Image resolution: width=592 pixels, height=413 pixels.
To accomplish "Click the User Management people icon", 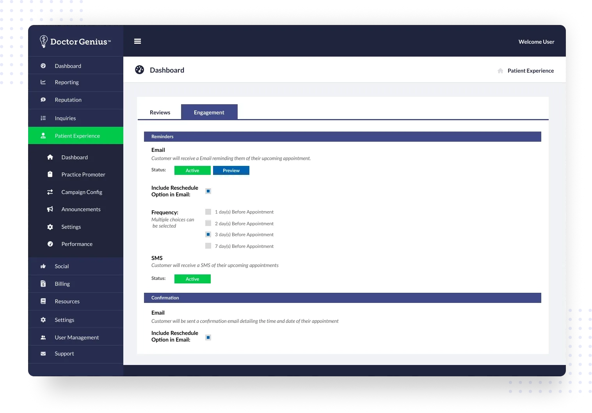I will pos(43,337).
